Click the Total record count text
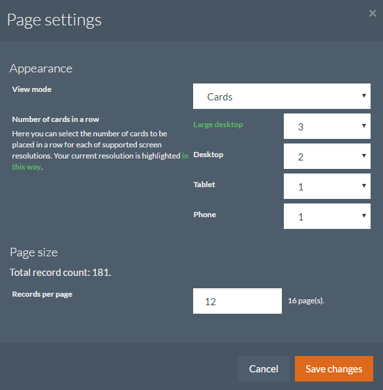This screenshot has height=390, width=383. pyautogui.click(x=60, y=273)
